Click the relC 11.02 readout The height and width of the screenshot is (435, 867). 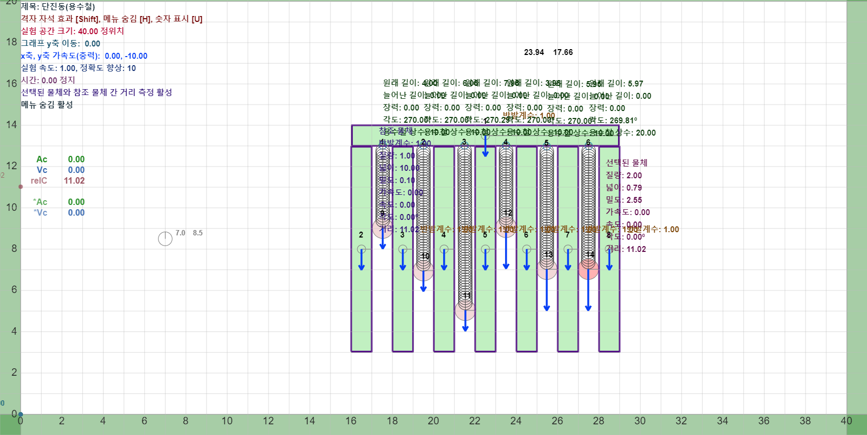click(58, 181)
